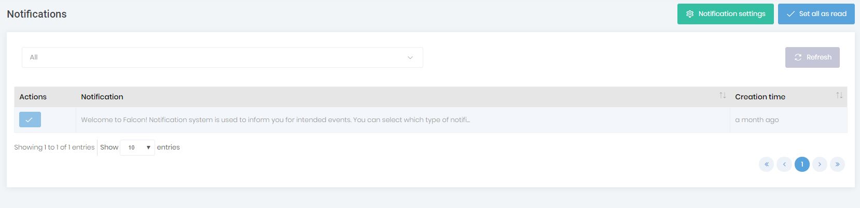This screenshot has width=860, height=208.
Task: Open the All filter dropdown
Action: coord(222,57)
